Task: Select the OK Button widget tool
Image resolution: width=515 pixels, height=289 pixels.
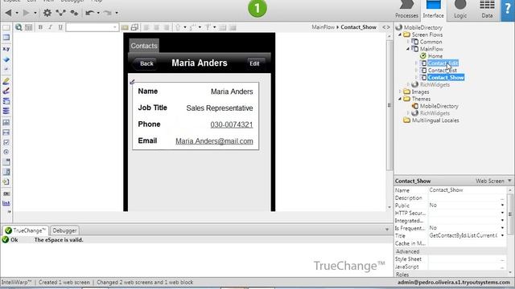Action: pos(6,193)
